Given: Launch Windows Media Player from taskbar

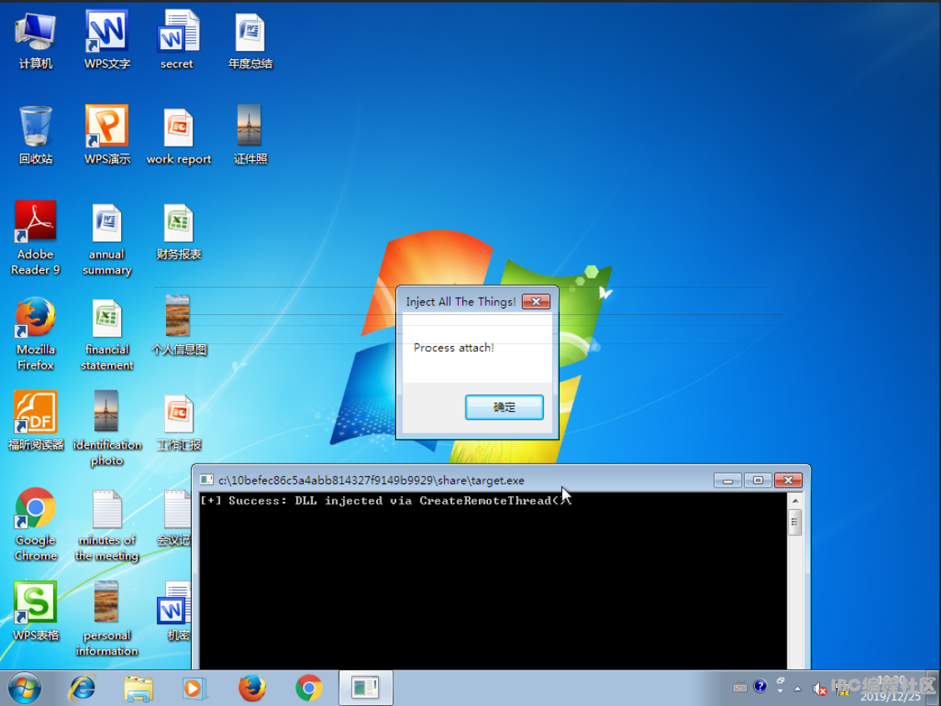Looking at the screenshot, I should tap(194, 688).
